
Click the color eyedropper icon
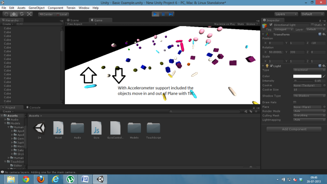coord(324,76)
